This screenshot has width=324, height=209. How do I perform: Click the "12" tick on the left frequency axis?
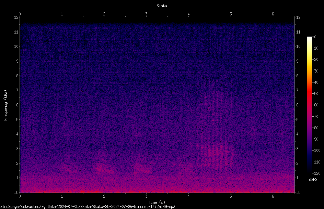16,17
